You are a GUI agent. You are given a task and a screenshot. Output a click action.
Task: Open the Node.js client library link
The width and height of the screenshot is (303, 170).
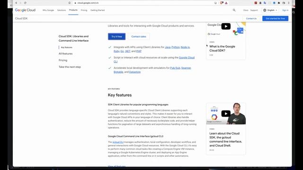(185, 47)
